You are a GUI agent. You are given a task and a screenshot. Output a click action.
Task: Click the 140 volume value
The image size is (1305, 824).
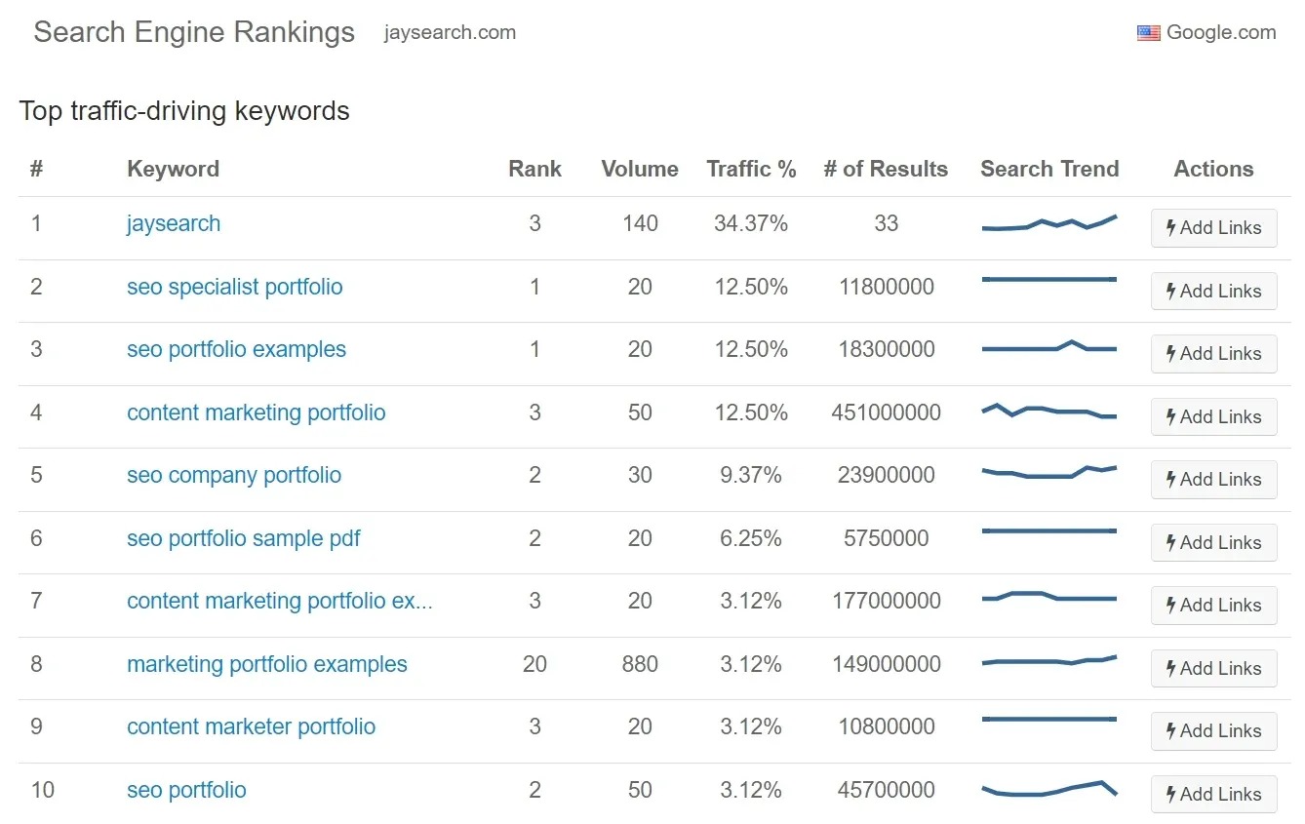(x=640, y=223)
